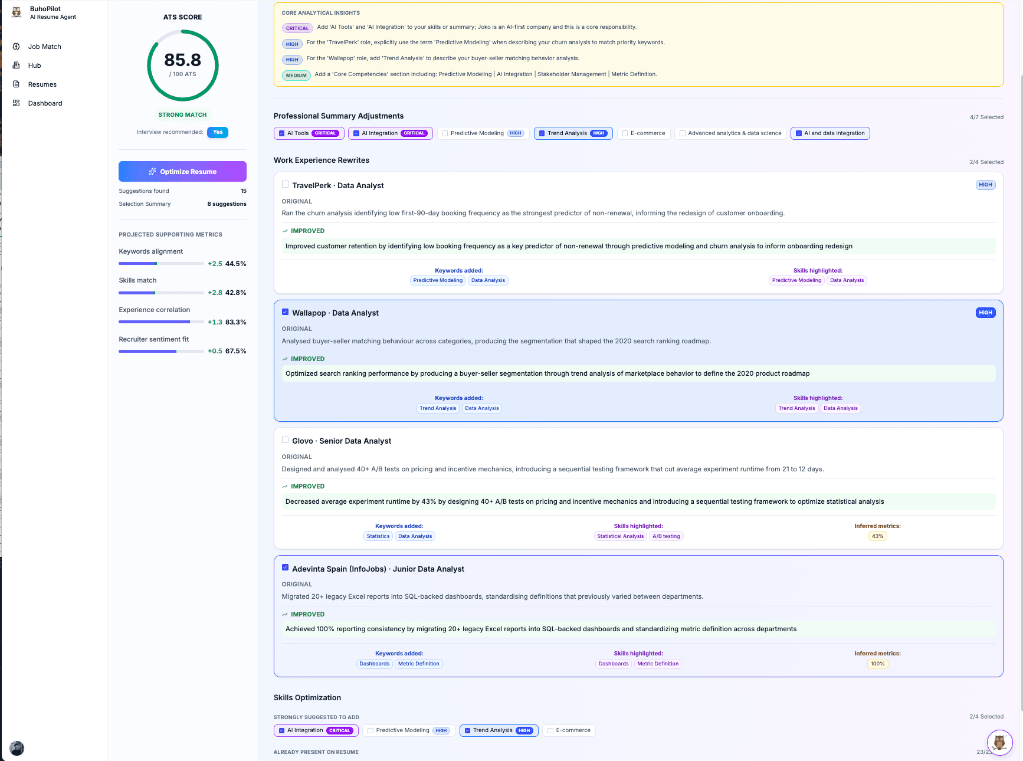The image size is (1023, 761).
Task: Click the STRONG MATCH label
Action: [182, 115]
